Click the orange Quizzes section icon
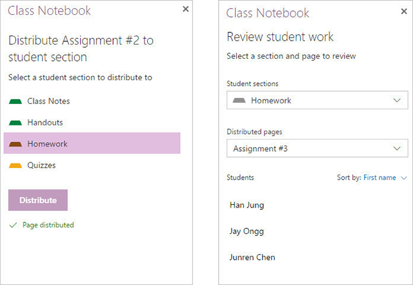This screenshot has width=413, height=285. tap(15, 165)
